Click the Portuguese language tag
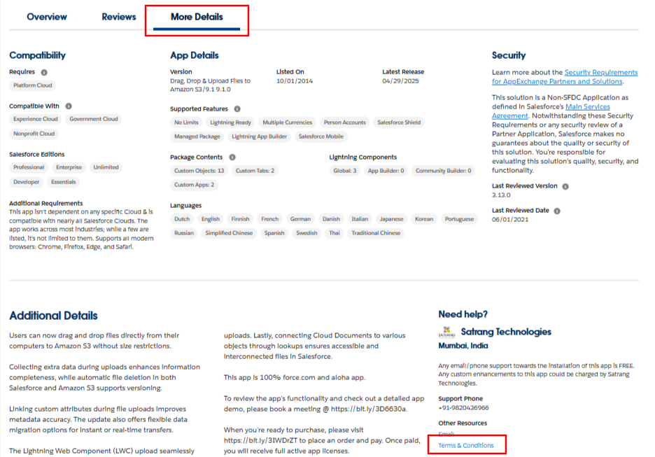Screen dimensions: 655x457 click(459, 219)
